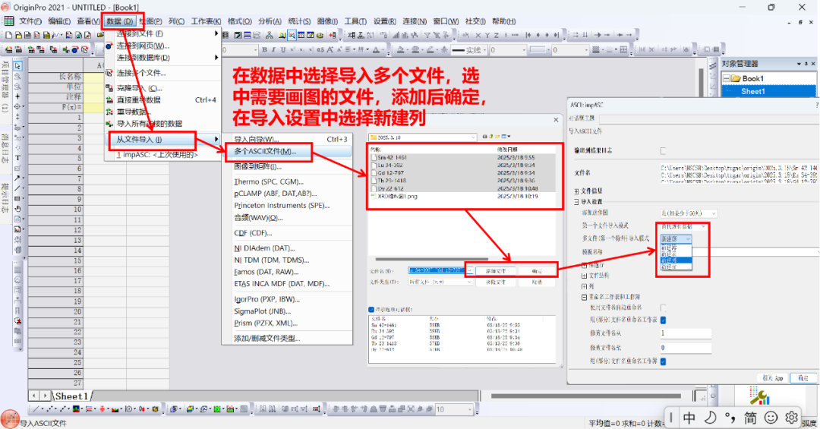The width and height of the screenshot is (820, 429).
Task: Click trim filename from input field
Action: tap(686, 333)
